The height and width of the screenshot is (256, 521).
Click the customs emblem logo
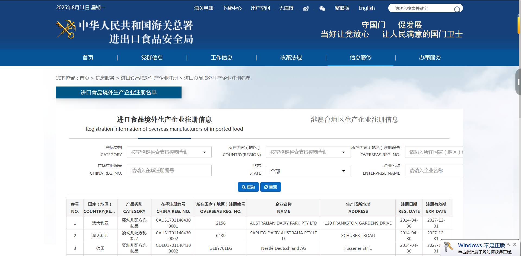click(66, 29)
